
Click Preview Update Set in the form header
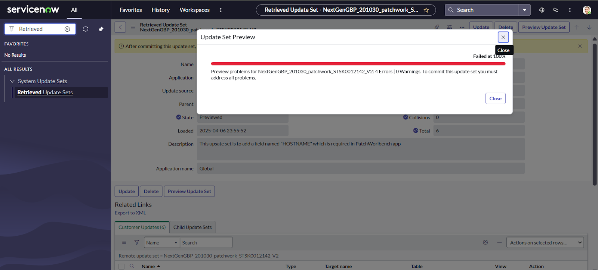[x=544, y=27]
